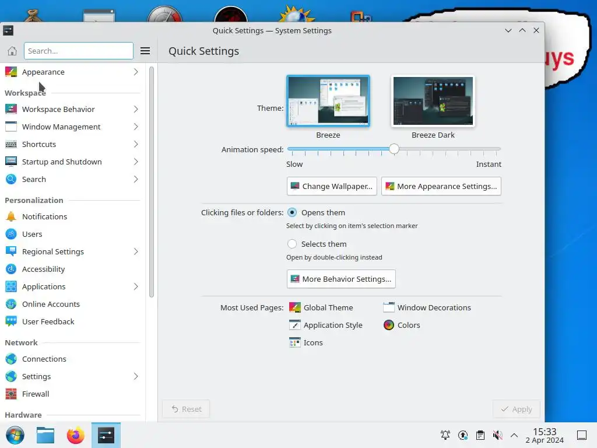Screen dimensions: 597x448
Task: Click the Regional Settings icon
Action: tap(11, 251)
